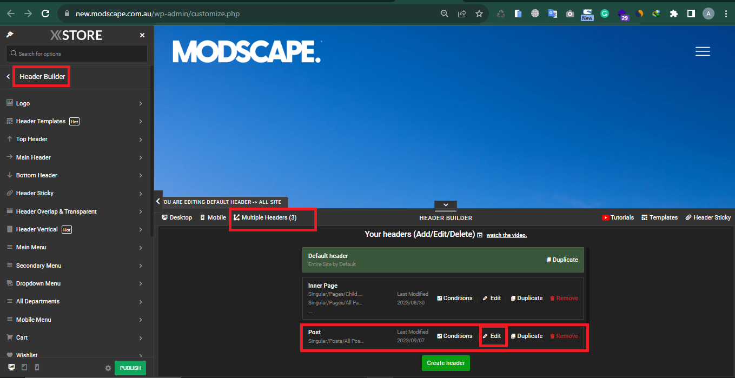Image resolution: width=735 pixels, height=378 pixels.
Task: Click the Cart icon in sidebar
Action: pyautogui.click(x=10, y=337)
